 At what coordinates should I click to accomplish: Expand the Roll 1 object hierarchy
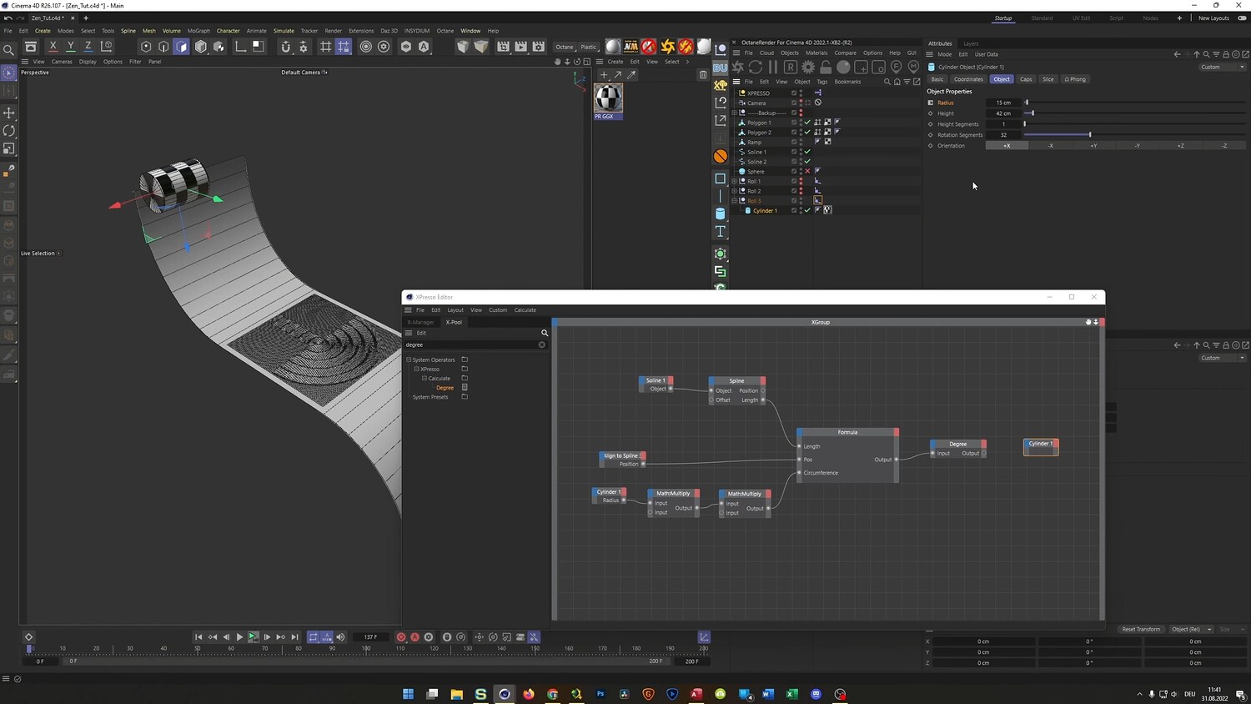[735, 181]
